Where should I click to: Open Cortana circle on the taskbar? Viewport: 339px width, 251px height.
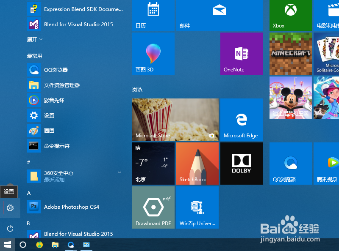coord(23,245)
